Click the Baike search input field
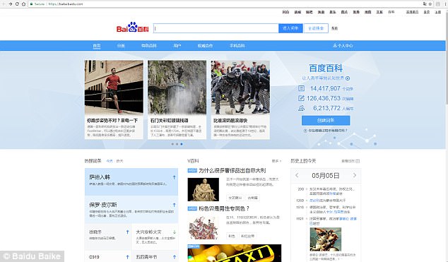 click(x=216, y=28)
